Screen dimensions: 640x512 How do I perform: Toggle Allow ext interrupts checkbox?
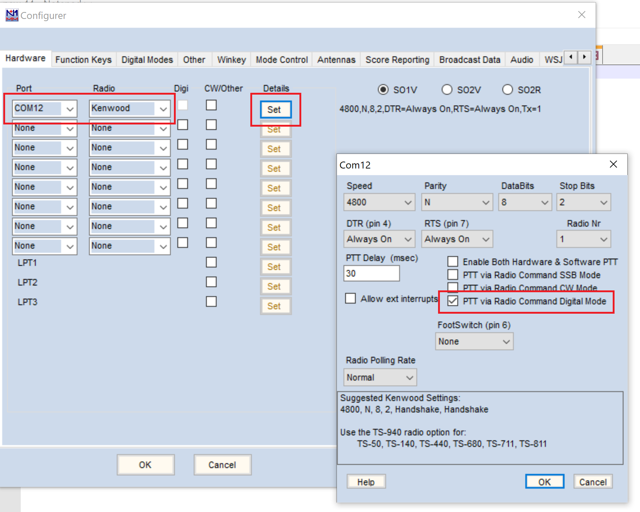[x=350, y=298]
